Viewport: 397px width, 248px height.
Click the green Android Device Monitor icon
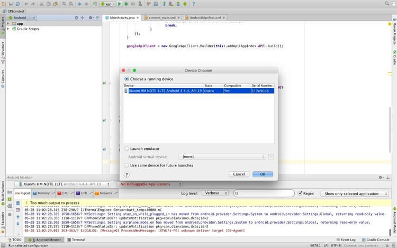click(185, 4)
